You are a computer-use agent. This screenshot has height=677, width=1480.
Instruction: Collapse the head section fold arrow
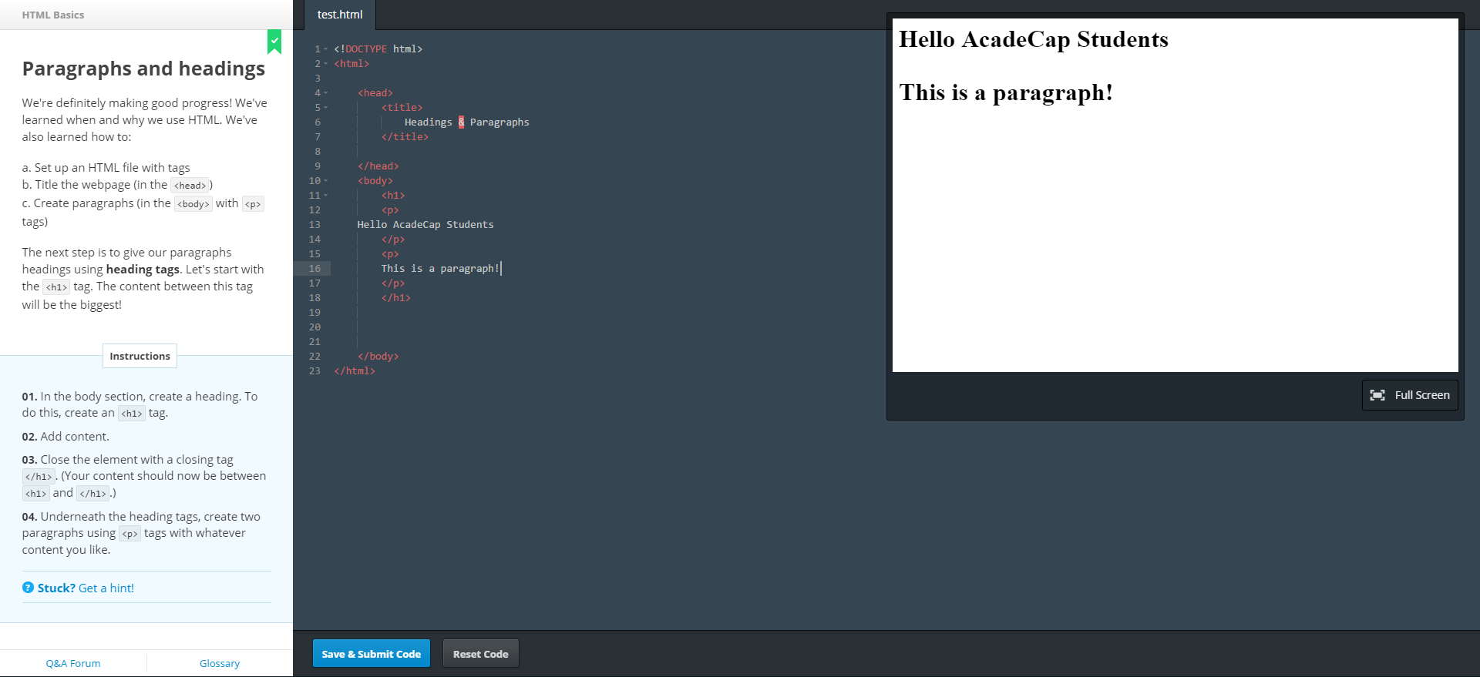pyautogui.click(x=326, y=93)
